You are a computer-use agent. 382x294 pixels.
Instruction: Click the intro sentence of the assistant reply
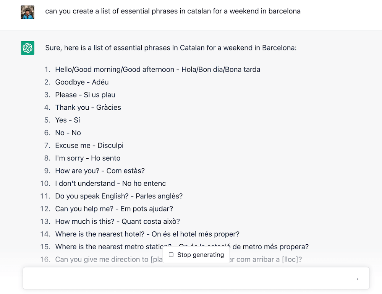click(x=171, y=48)
